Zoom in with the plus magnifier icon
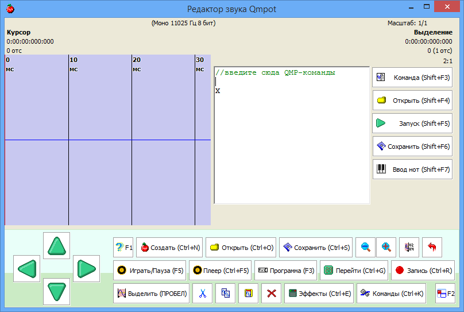 coord(386,247)
